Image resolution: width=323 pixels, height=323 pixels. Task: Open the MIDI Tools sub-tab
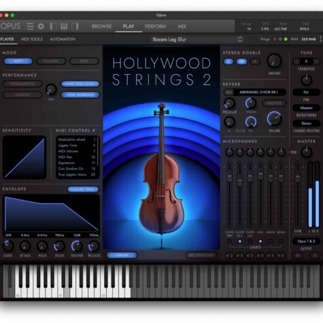tap(32, 39)
